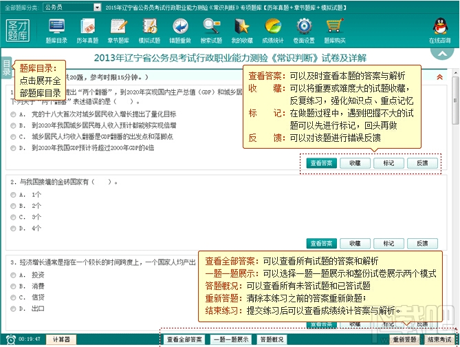Click 反馈 for question 2
The image size is (460, 347).
click(x=422, y=243)
